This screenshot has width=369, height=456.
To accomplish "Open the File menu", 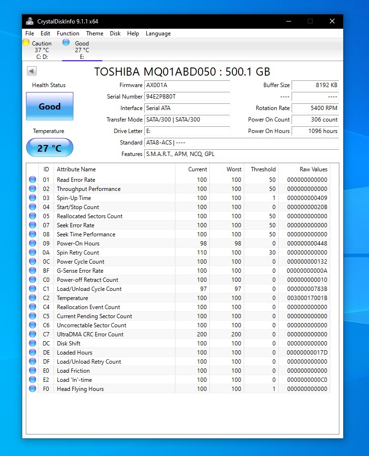I will (x=30, y=33).
